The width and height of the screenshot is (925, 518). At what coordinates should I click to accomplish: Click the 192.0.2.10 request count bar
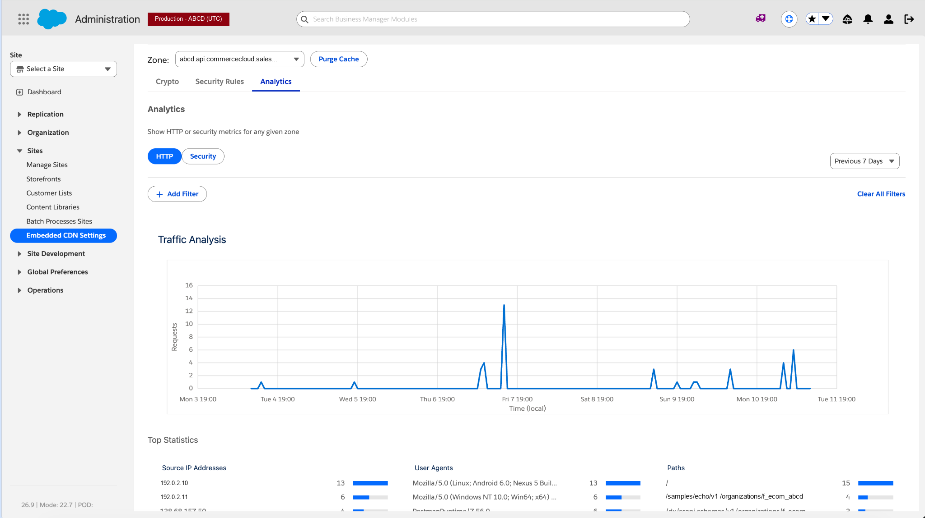370,483
